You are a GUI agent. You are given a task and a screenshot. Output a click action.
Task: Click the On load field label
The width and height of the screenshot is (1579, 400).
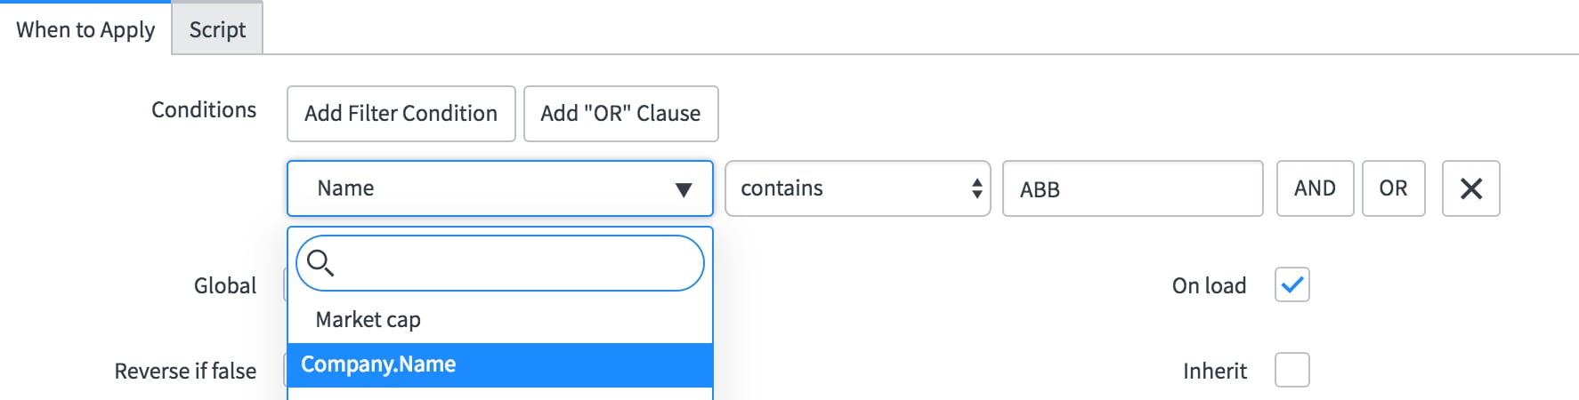(x=1209, y=285)
